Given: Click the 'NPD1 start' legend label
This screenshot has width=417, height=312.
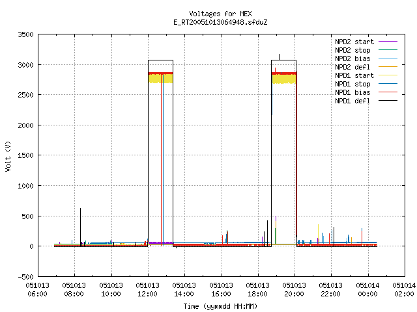Looking at the screenshot, I should pos(354,75).
